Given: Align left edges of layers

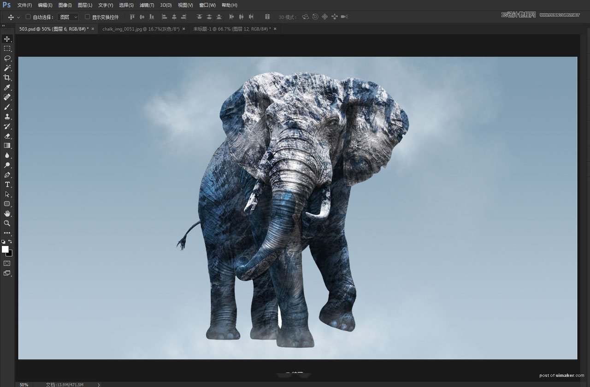Looking at the screenshot, I should (165, 17).
